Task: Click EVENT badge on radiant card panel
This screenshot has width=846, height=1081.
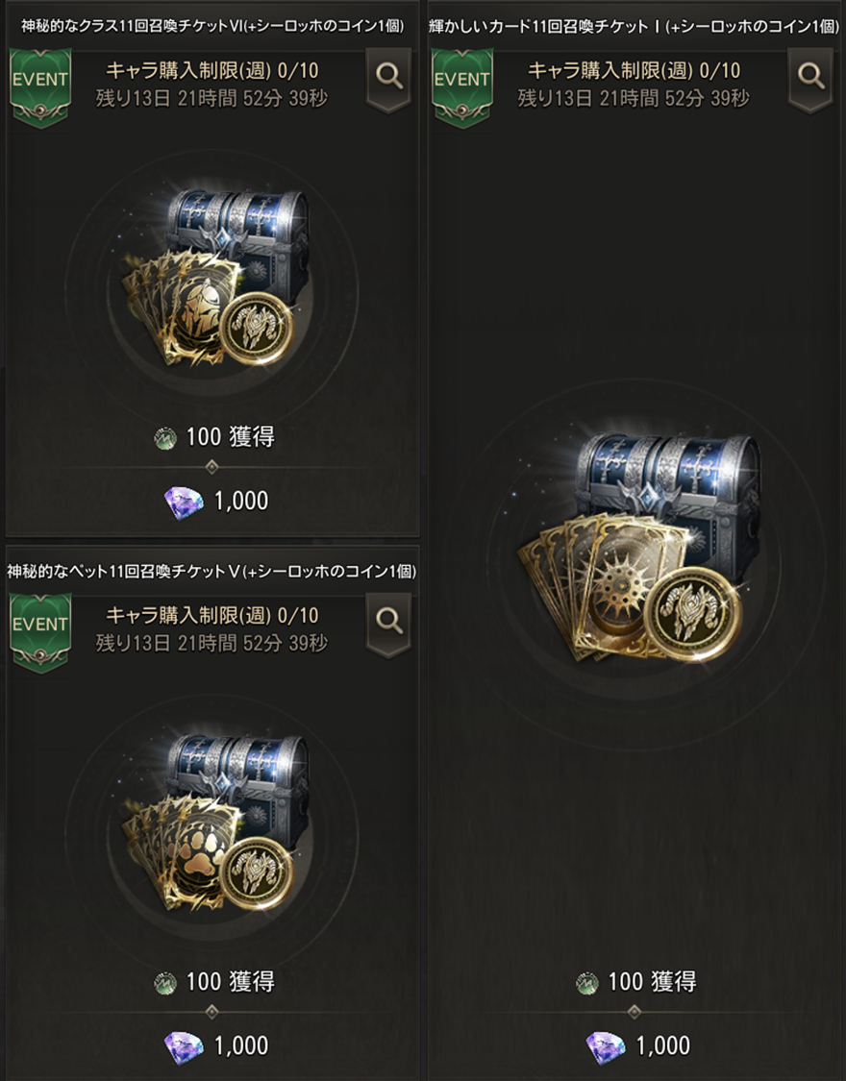Action: pyautogui.click(x=462, y=86)
